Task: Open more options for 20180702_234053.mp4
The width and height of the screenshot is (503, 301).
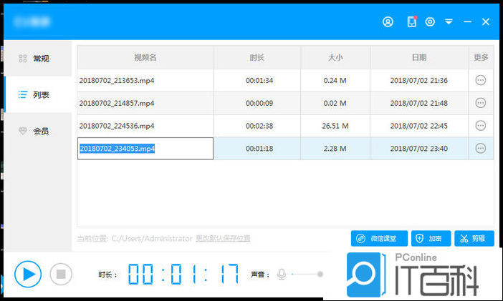Action: pyautogui.click(x=481, y=148)
